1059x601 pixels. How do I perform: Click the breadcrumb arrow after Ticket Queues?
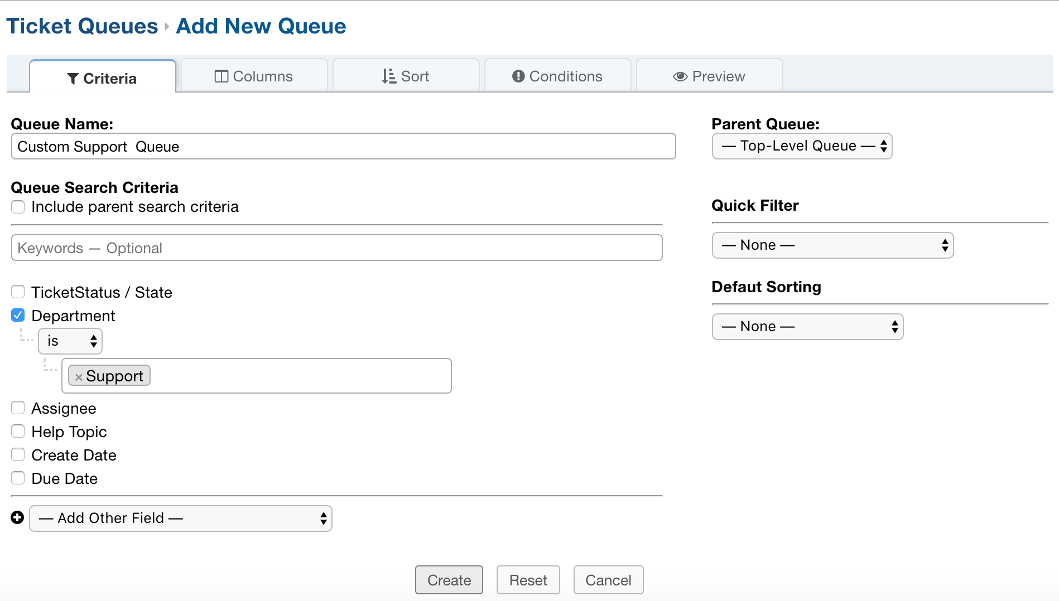pos(166,26)
